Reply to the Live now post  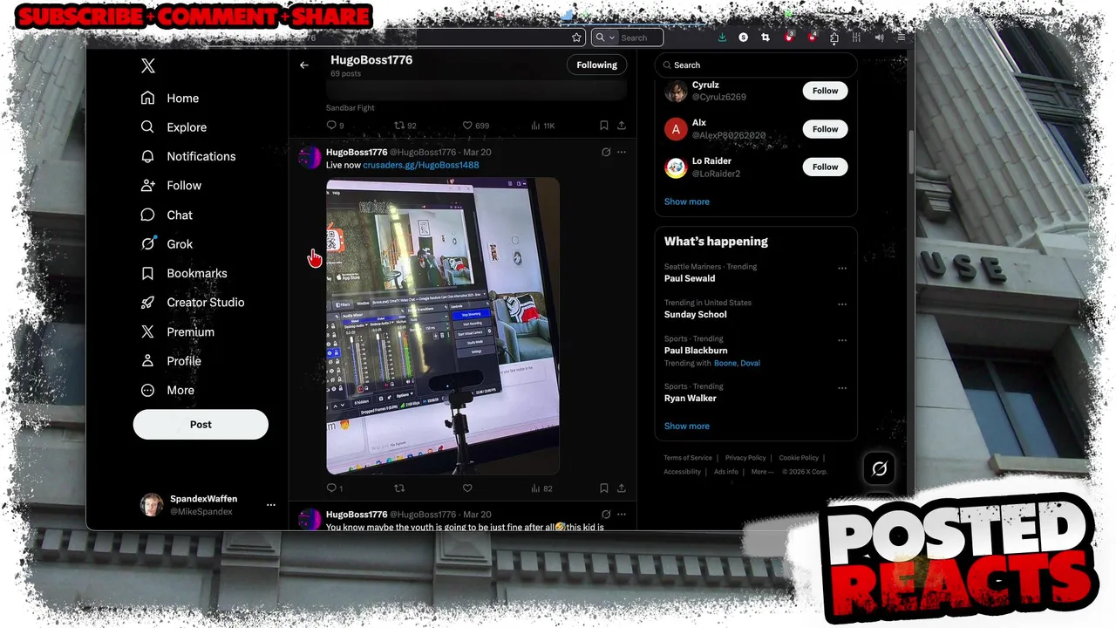click(334, 488)
